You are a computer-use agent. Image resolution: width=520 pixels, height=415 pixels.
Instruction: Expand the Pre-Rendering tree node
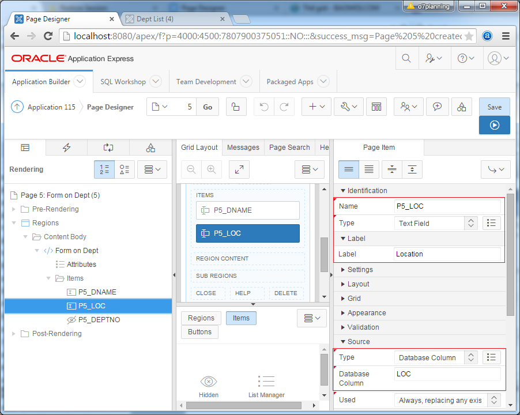click(14, 209)
